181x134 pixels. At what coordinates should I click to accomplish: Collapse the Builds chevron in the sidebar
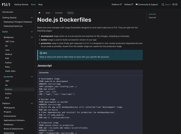pyautogui.click(x=32, y=32)
